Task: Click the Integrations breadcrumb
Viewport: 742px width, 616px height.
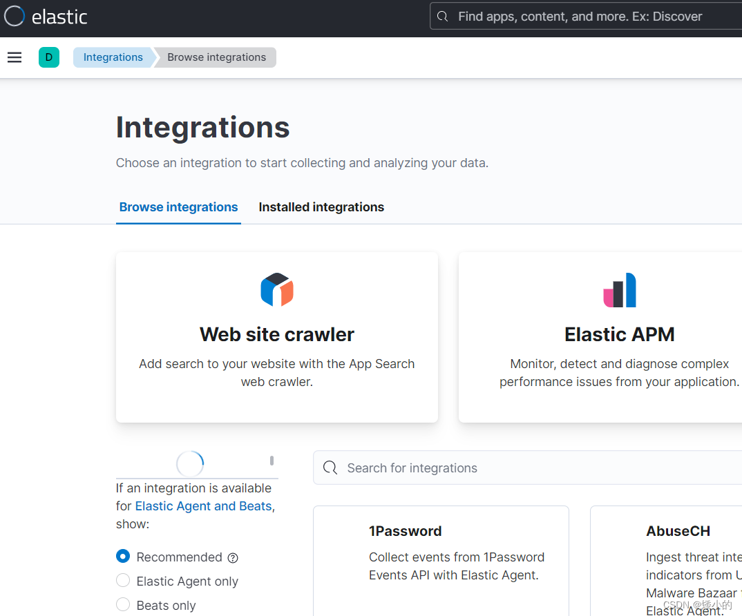Action: 113,57
